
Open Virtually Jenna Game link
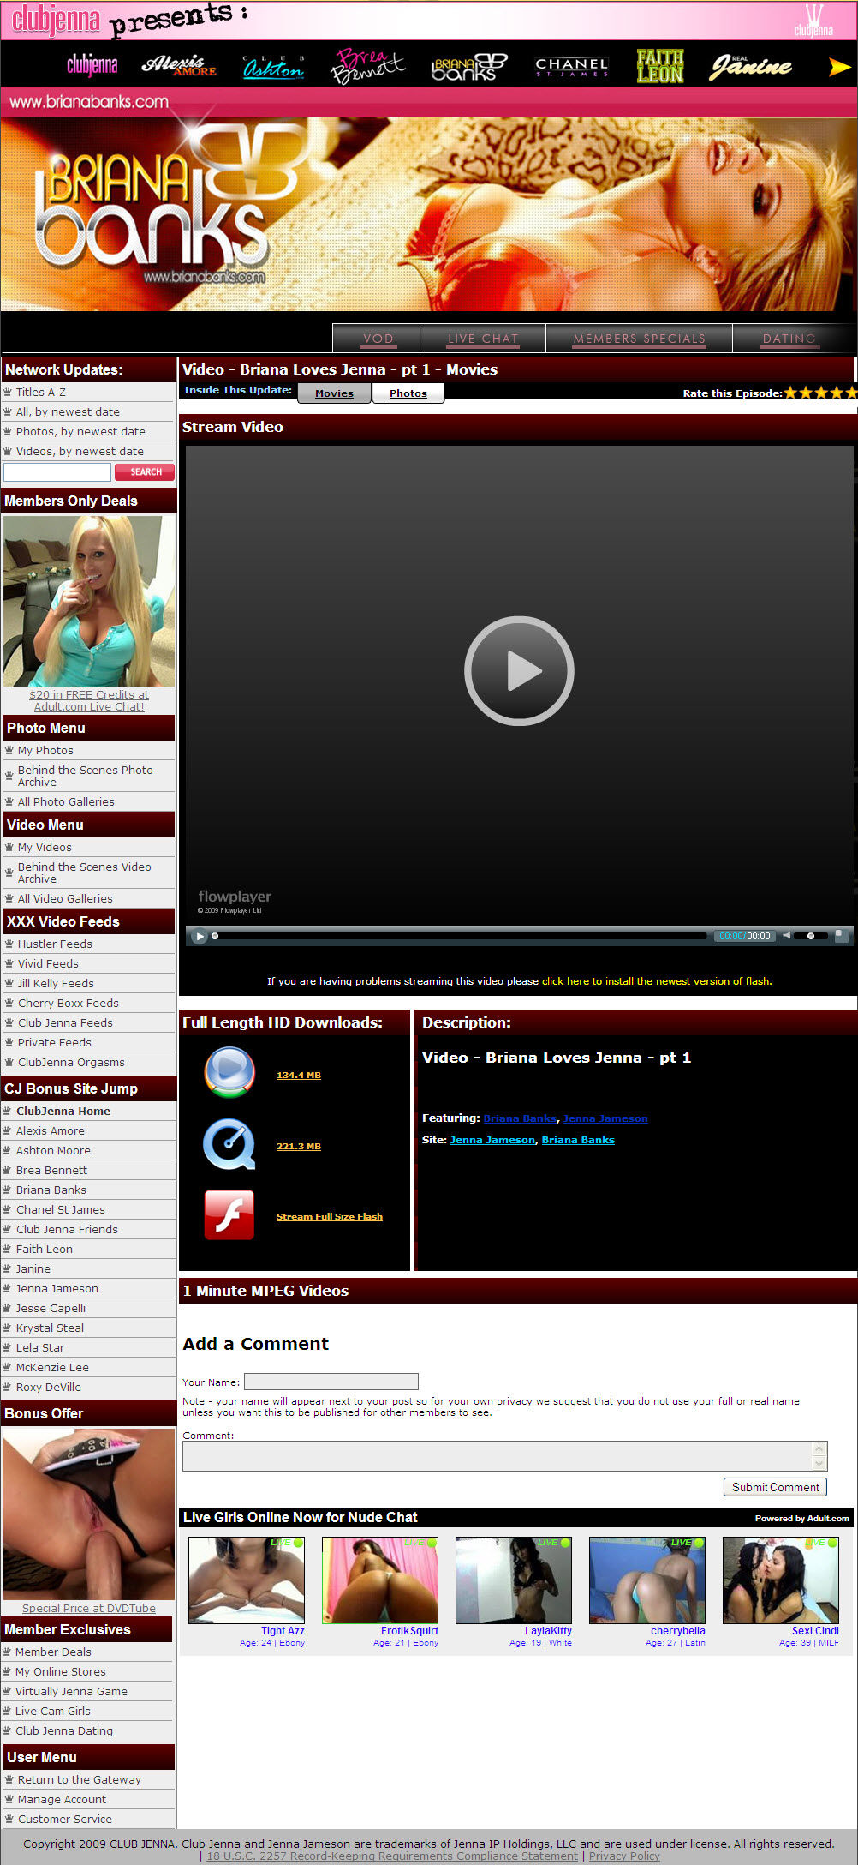pos(71,1691)
